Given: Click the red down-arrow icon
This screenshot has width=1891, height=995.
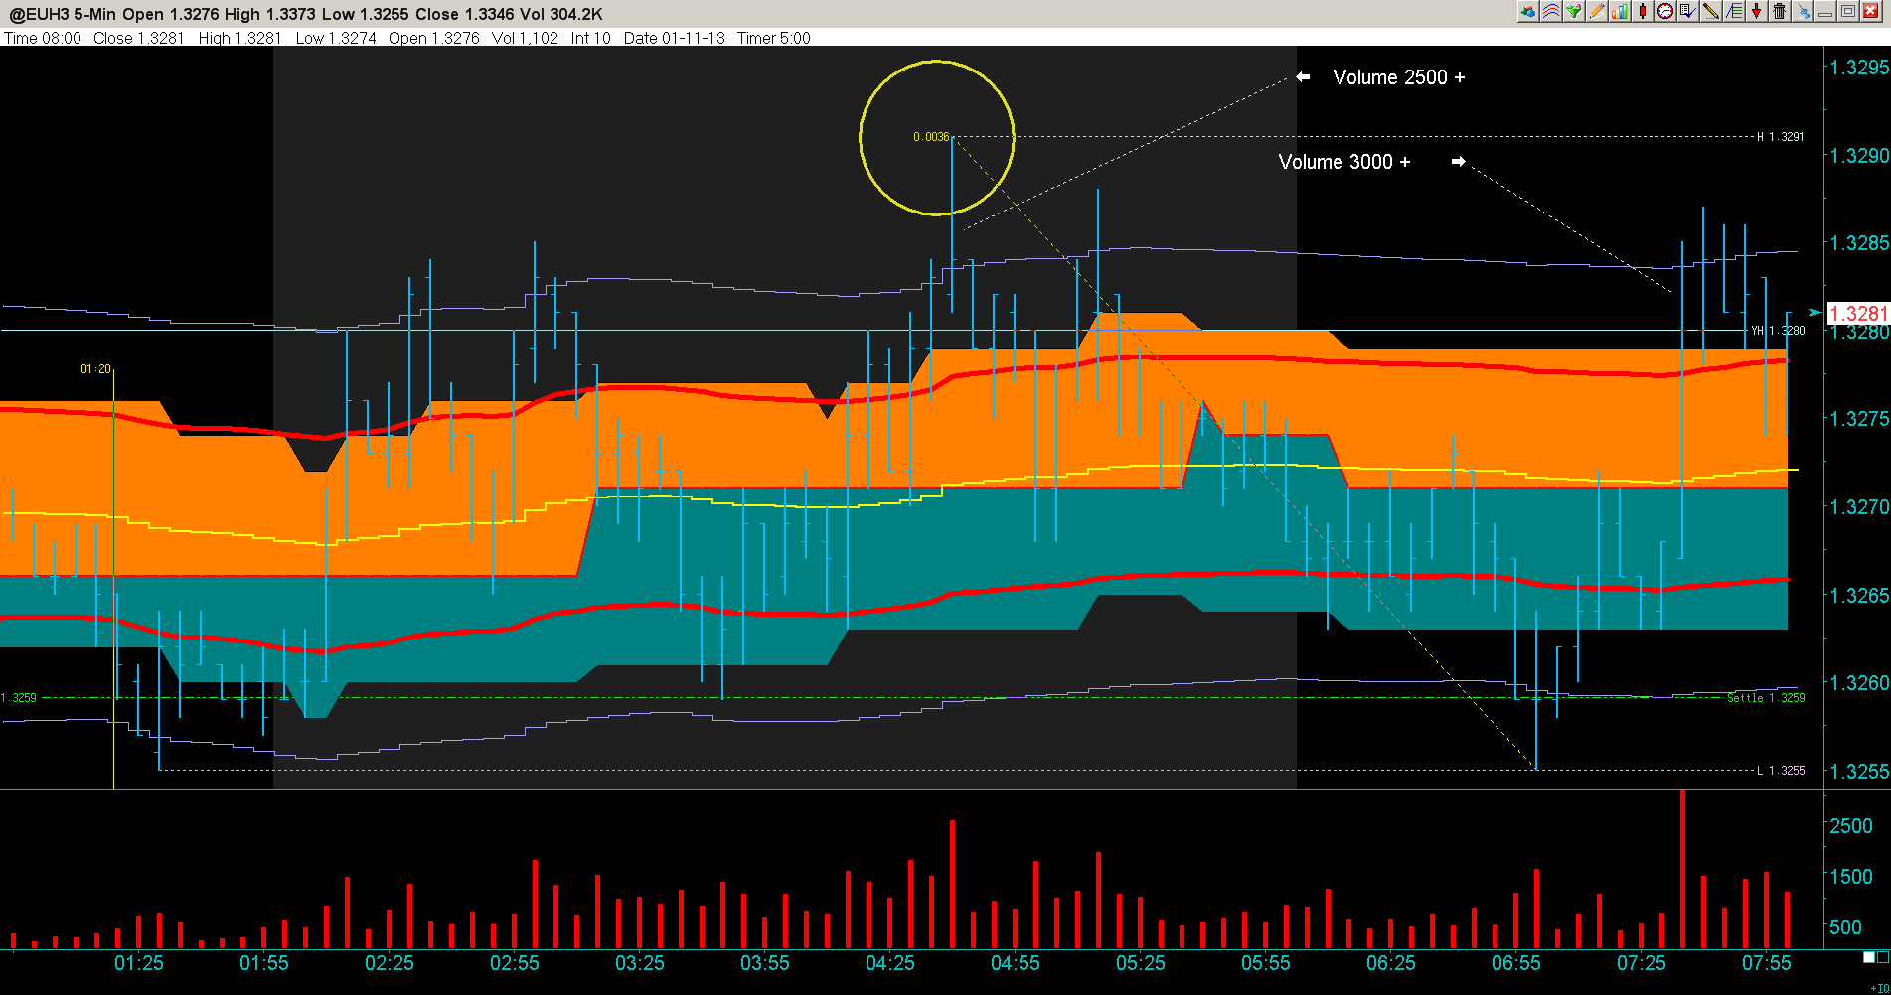Looking at the screenshot, I should pyautogui.click(x=1757, y=11).
